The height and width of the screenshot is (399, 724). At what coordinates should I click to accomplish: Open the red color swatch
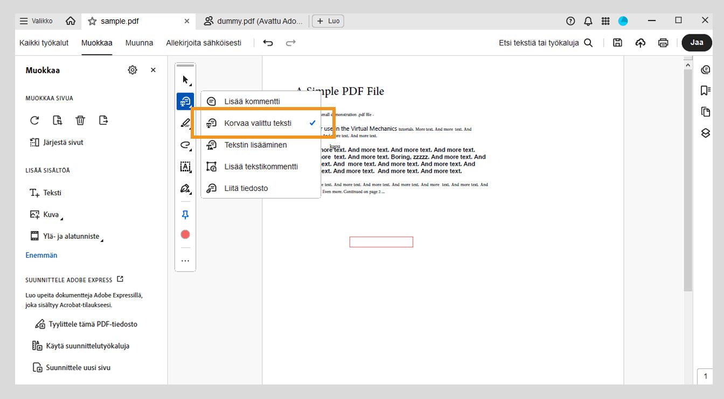point(185,234)
